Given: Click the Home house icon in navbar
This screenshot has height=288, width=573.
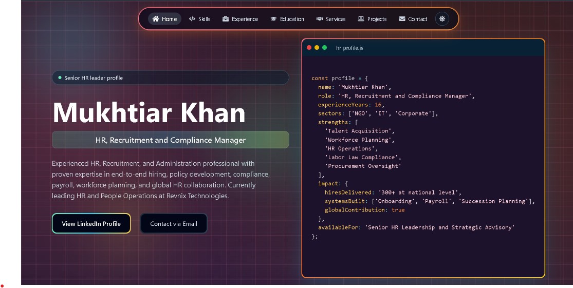Looking at the screenshot, I should tap(156, 18).
